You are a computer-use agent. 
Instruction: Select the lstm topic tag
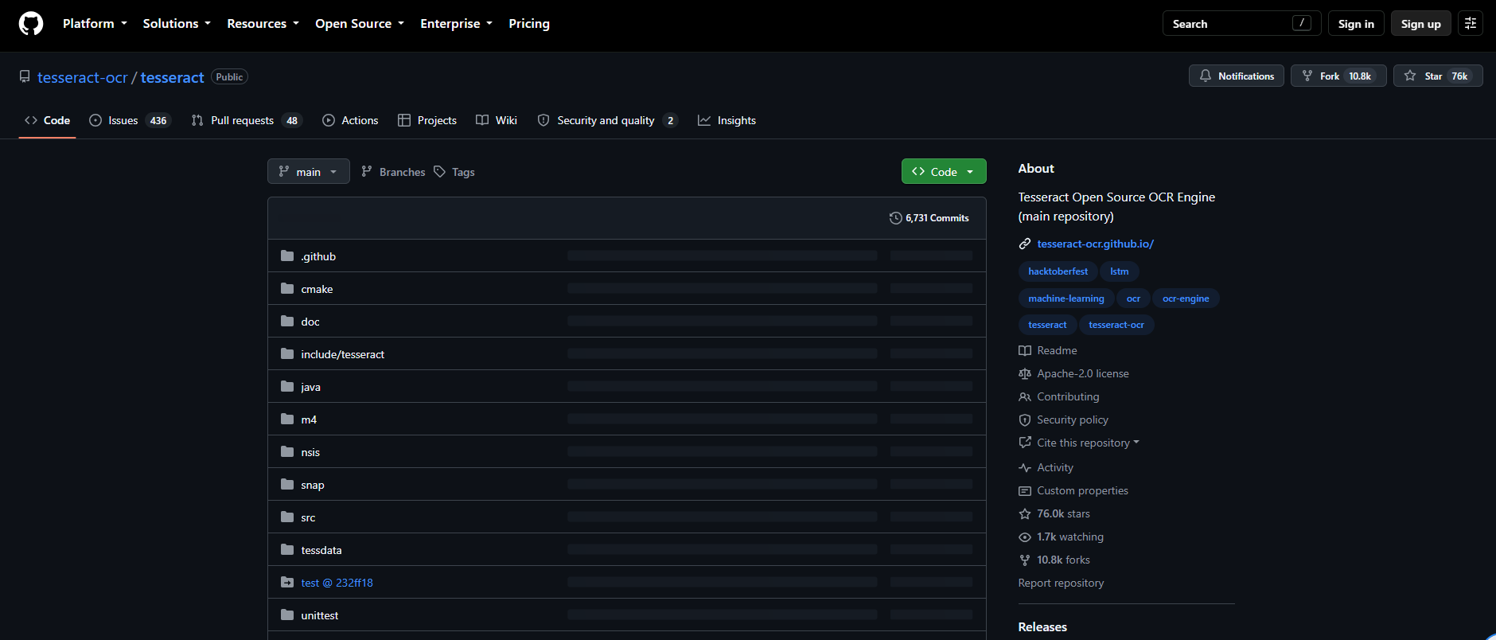tap(1119, 271)
